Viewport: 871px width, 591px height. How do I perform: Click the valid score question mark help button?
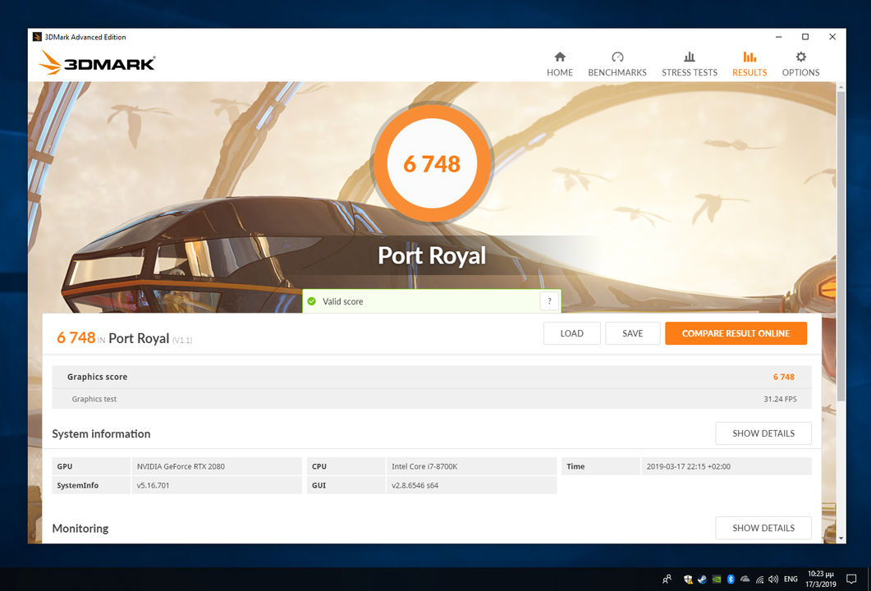coord(549,301)
